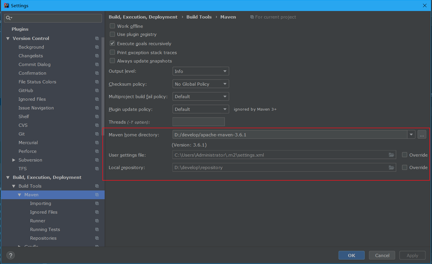Click Maven home directory path field
Image resolution: width=432 pixels, height=264 pixels.
(290, 135)
